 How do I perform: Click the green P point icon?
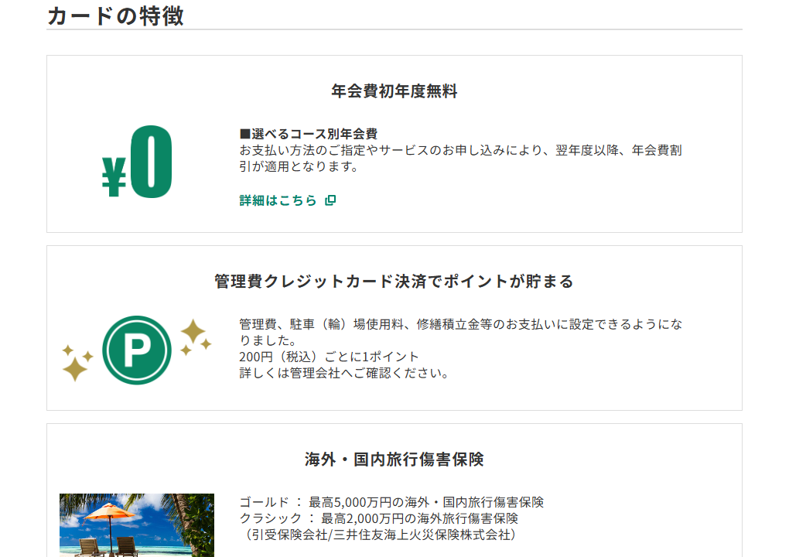[137, 350]
